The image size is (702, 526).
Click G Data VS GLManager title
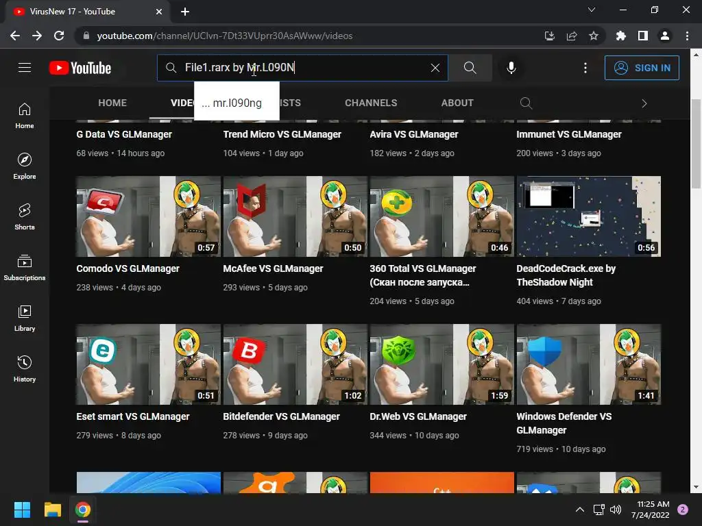coord(124,134)
